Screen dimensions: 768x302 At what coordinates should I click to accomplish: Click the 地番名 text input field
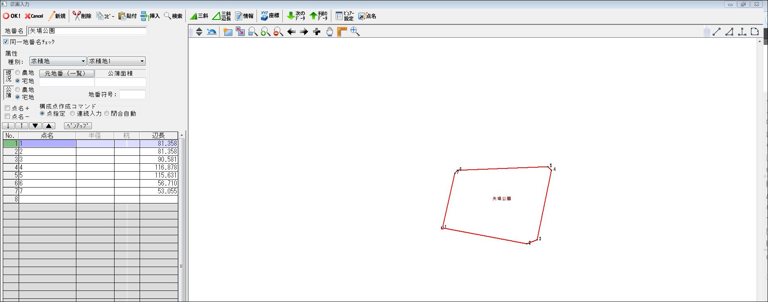point(87,31)
